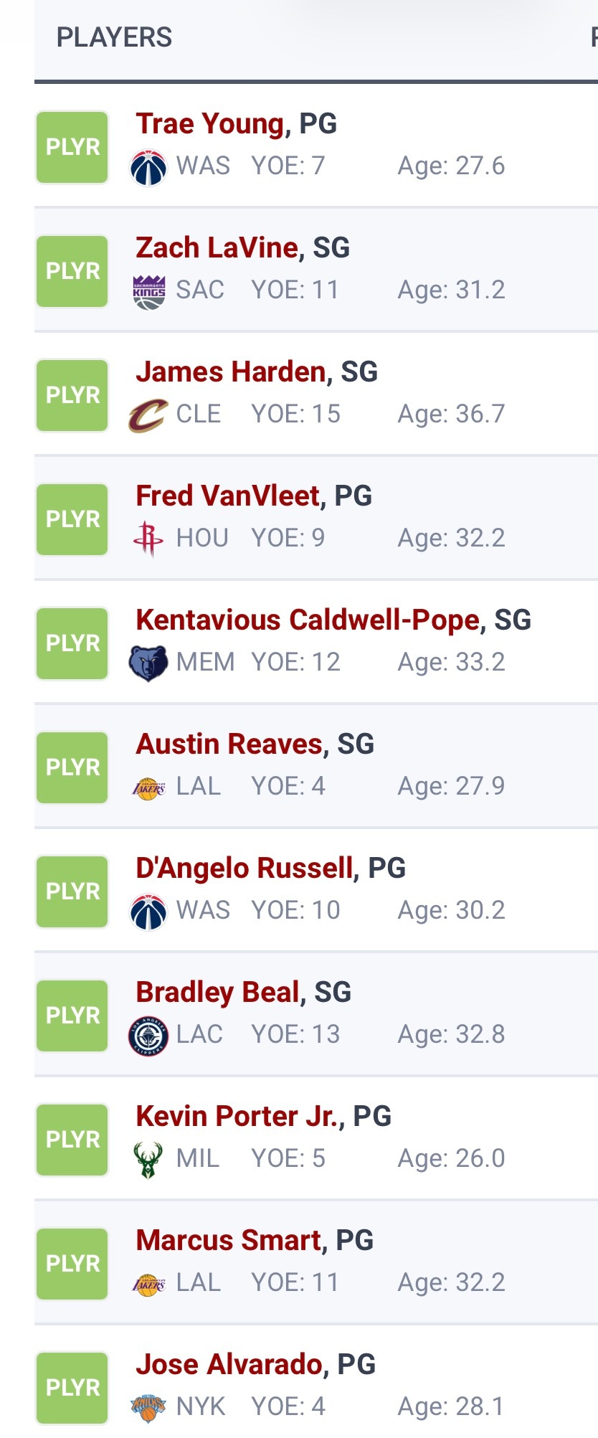Click the Sacramento Kings logo icon
This screenshot has width=598, height=1438.
click(148, 291)
